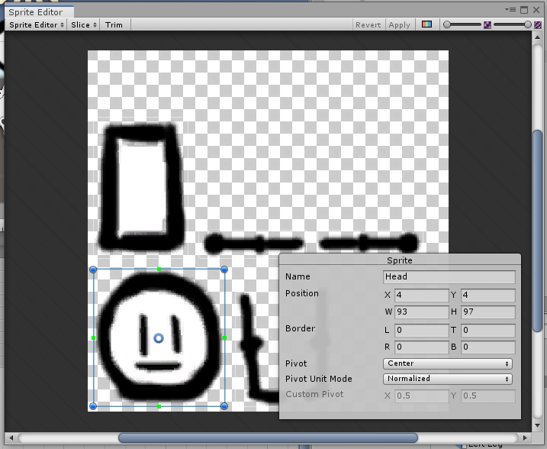The height and width of the screenshot is (449, 547).
Task: Maximize the Sprite Editor window
Action: point(524,10)
